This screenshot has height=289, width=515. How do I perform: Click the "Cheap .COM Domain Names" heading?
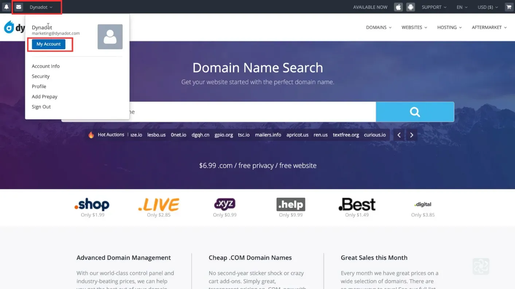pyautogui.click(x=250, y=258)
